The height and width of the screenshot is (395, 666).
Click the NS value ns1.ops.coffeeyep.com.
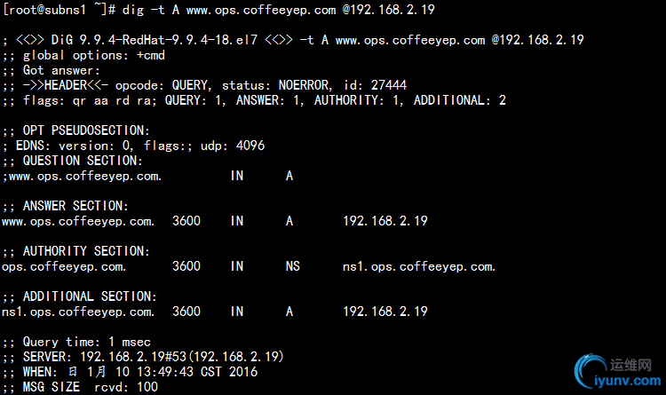419,266
